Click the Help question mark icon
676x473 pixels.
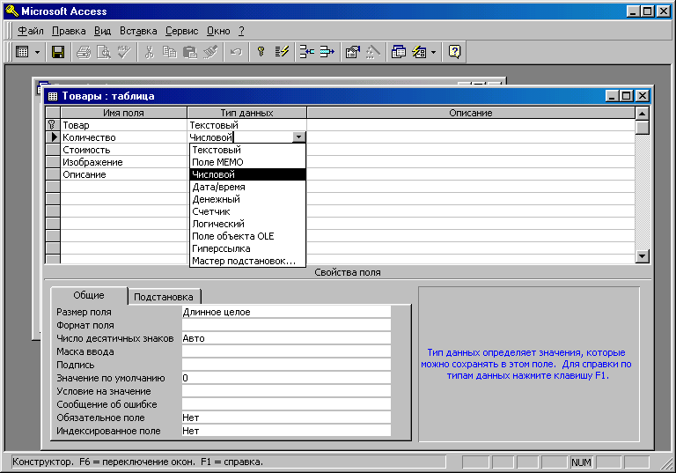point(454,52)
